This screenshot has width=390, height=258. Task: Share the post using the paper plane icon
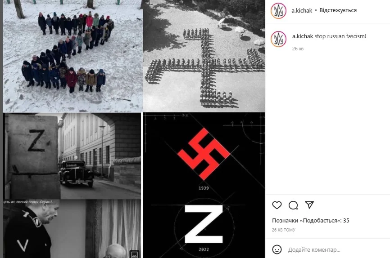(309, 205)
